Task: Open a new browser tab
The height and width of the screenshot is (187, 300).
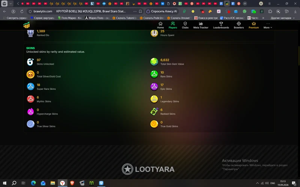Action: point(245,3)
